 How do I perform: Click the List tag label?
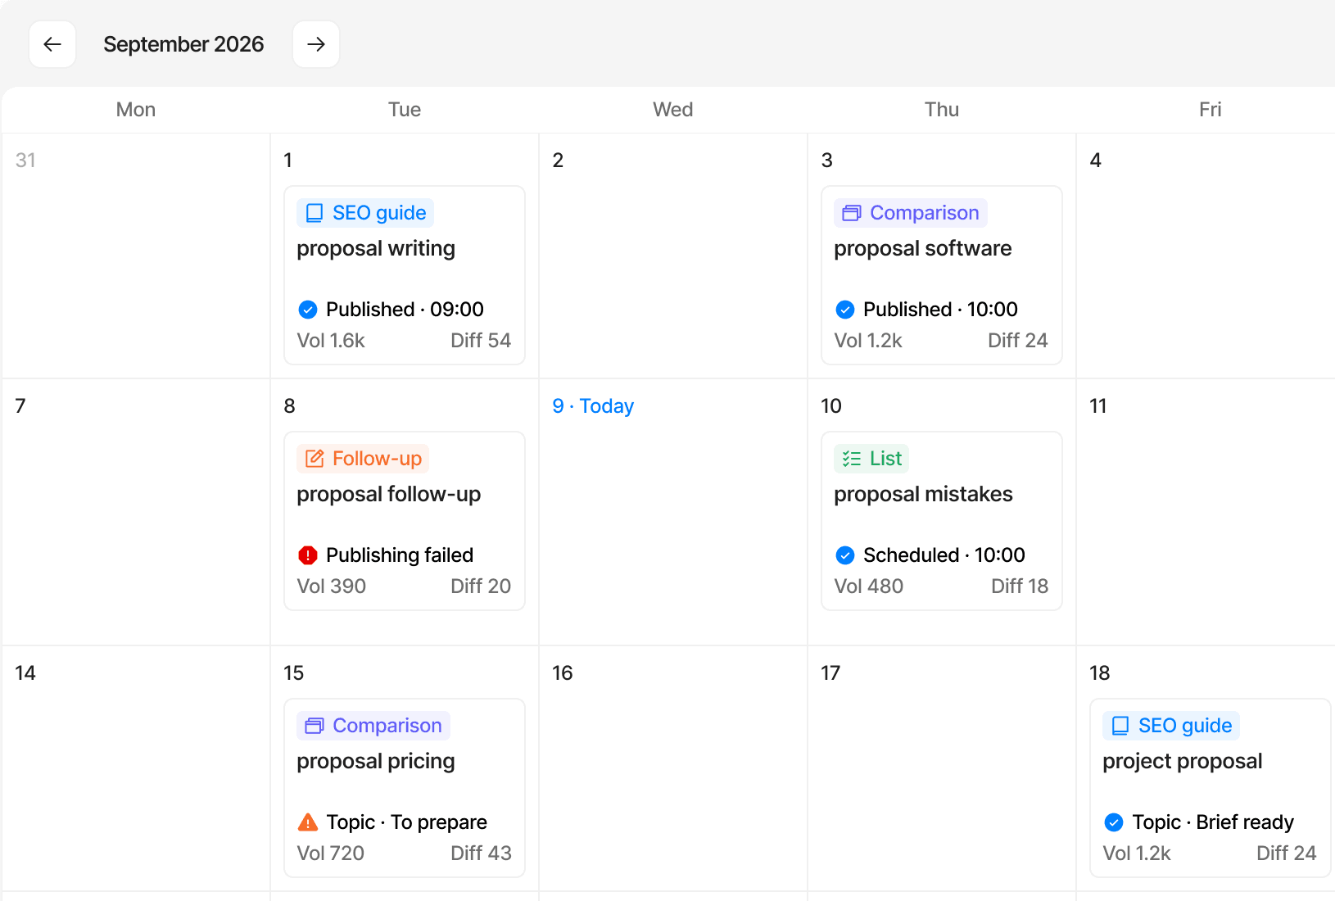(871, 459)
